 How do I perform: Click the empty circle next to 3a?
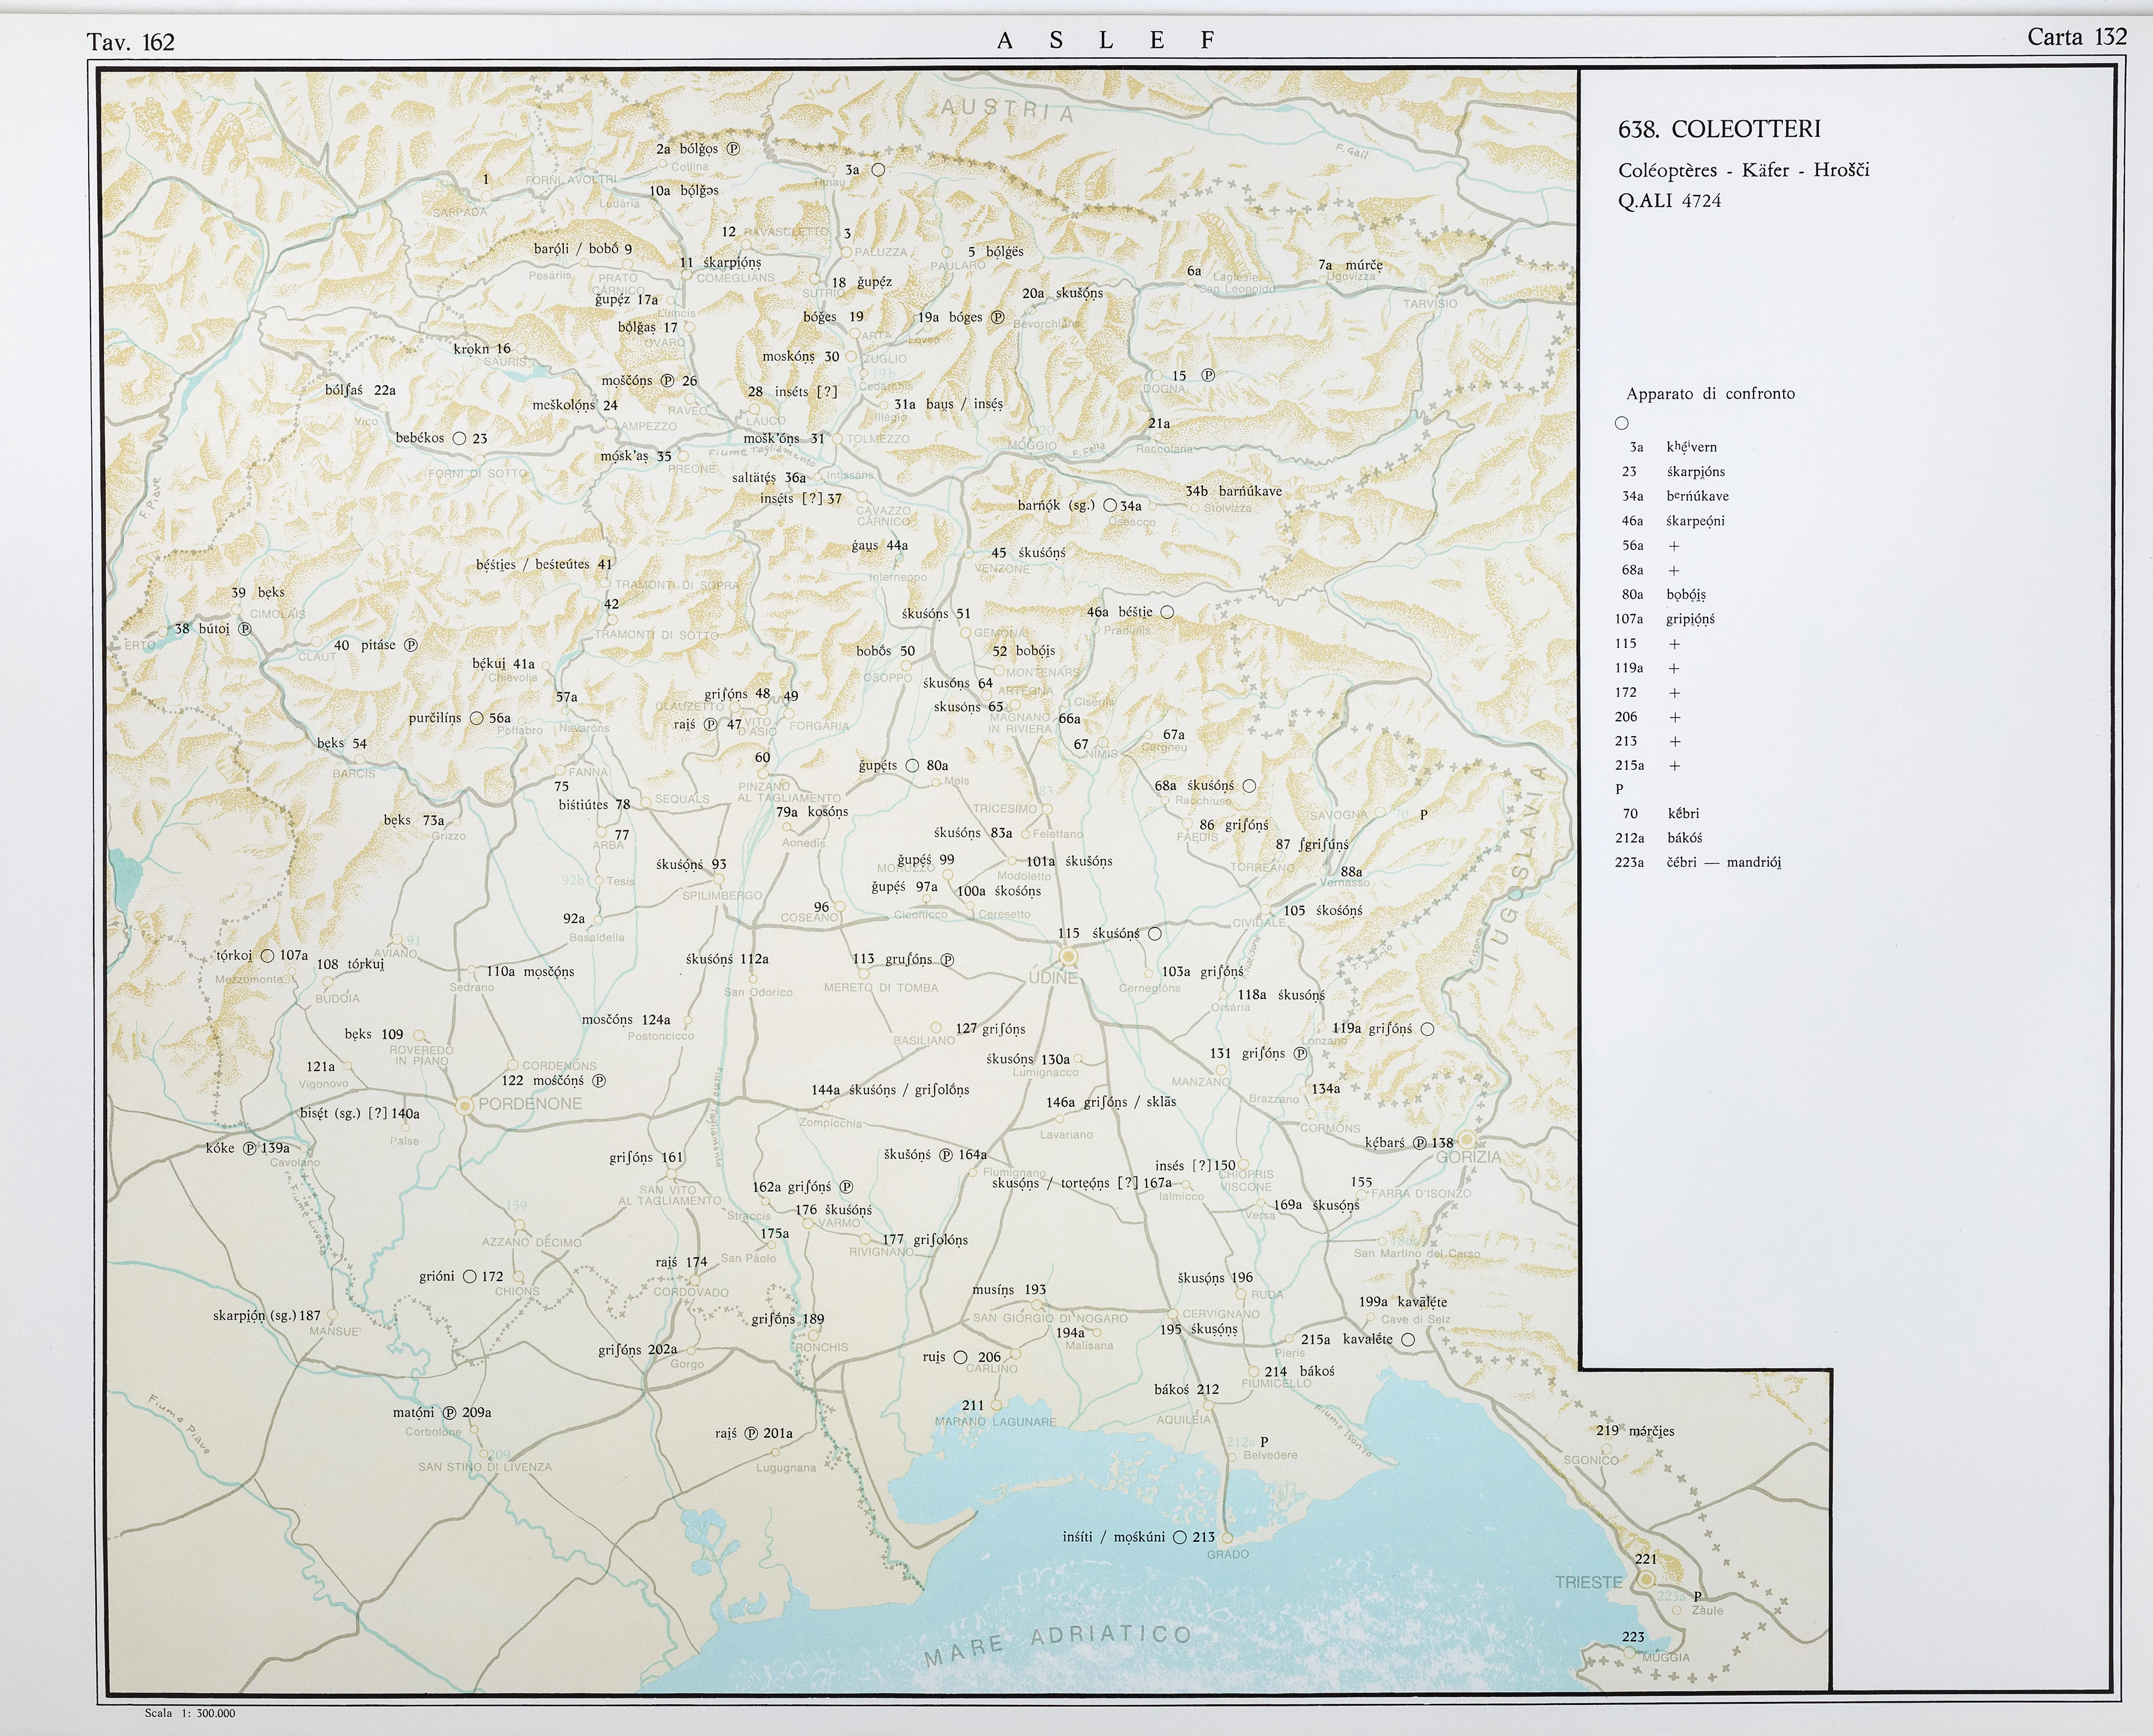tap(878, 170)
